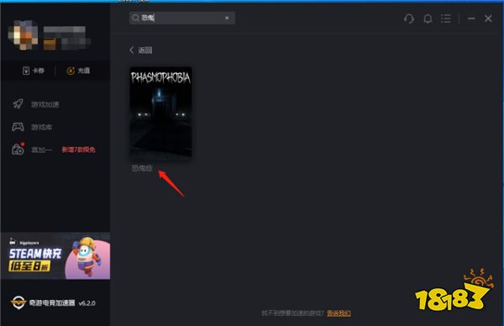Close the accelerator window

coord(488,18)
